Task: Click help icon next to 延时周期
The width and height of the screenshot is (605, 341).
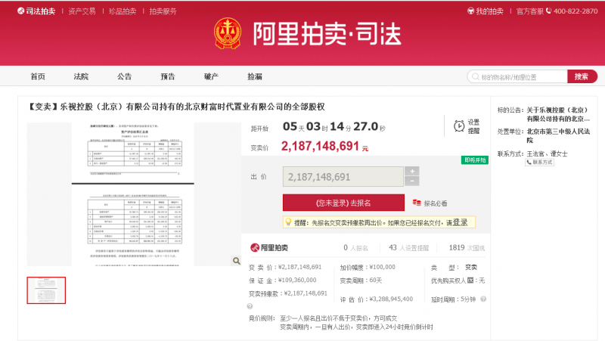Action: click(483, 299)
